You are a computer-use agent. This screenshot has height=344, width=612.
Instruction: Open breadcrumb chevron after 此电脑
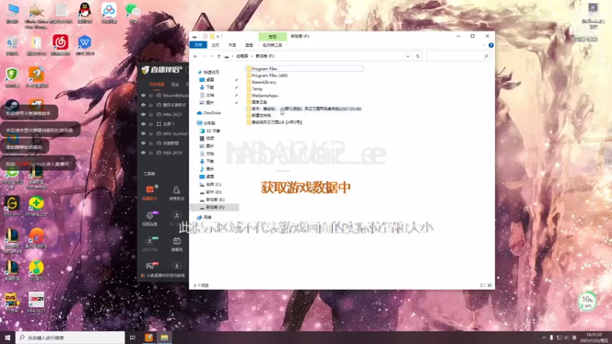pyautogui.click(x=252, y=56)
